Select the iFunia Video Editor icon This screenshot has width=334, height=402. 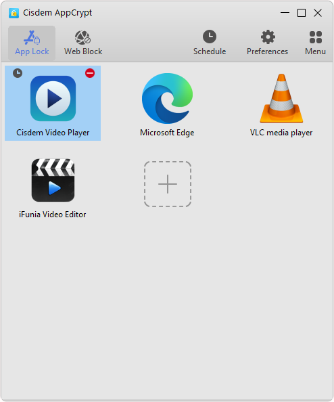click(53, 180)
